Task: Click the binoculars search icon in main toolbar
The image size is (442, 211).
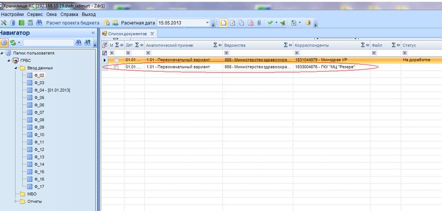Action: point(39,23)
